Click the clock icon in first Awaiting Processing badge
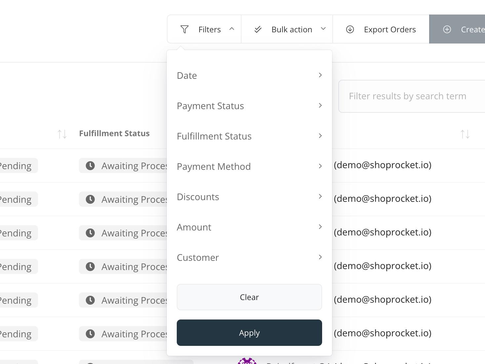Image resolution: width=485 pixels, height=364 pixels. pos(90,166)
